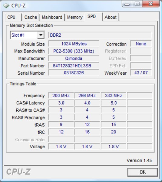Minimize the CPU-Z window
162x182 pixels.
(127, 4)
